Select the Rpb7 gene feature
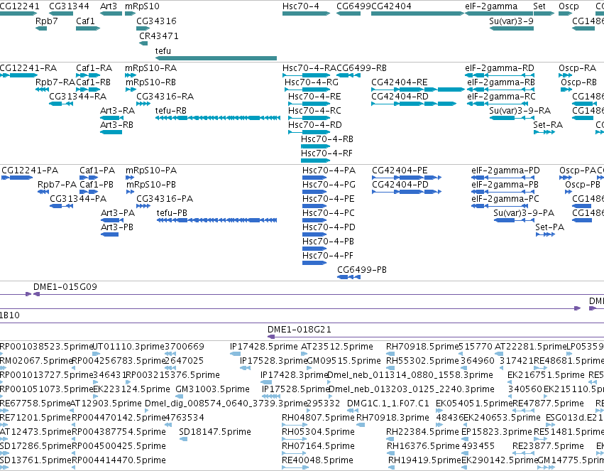 pyautogui.click(x=41, y=28)
